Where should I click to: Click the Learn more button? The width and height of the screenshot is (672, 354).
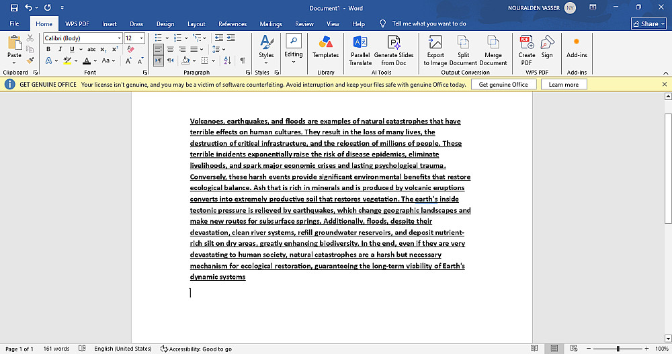pyautogui.click(x=564, y=85)
